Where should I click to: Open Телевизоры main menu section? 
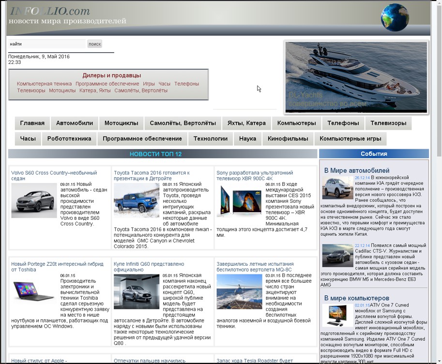388,123
